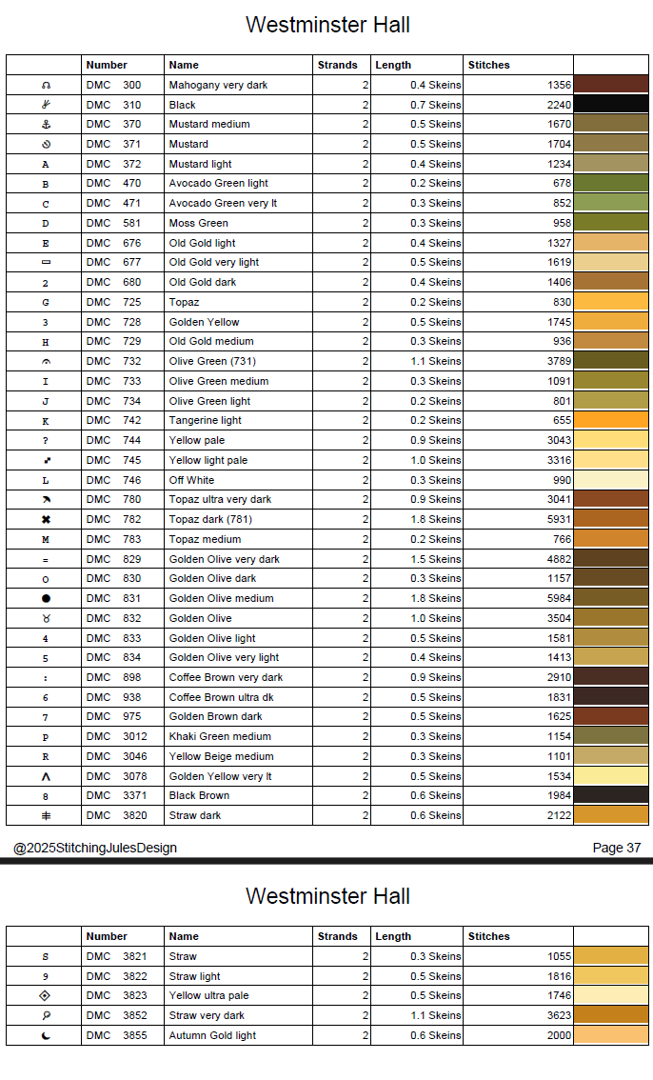653x1080 pixels.
Task: Click the question mark symbol for DMC 744
Action: [46, 441]
